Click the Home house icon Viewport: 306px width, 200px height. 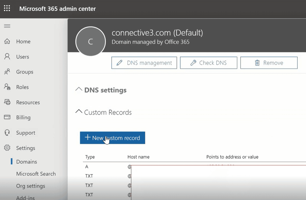(7, 41)
